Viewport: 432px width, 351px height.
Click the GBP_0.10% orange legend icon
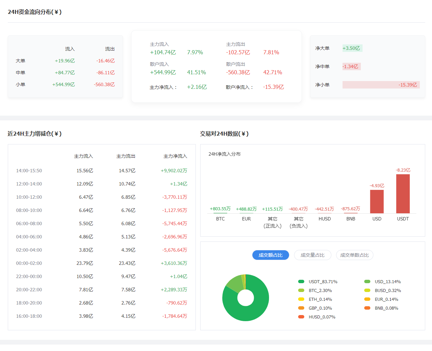click(x=301, y=308)
